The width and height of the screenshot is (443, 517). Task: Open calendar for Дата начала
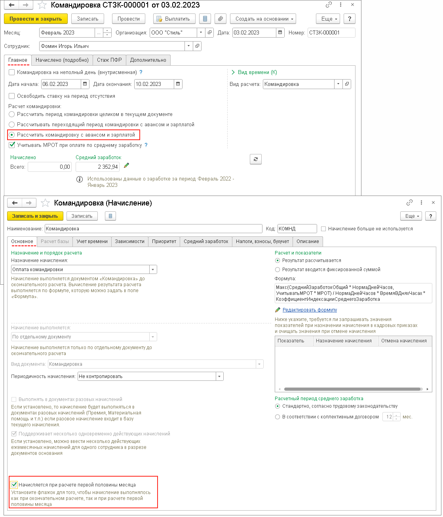[x=85, y=84]
